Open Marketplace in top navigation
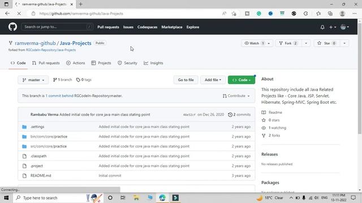 [172, 27]
